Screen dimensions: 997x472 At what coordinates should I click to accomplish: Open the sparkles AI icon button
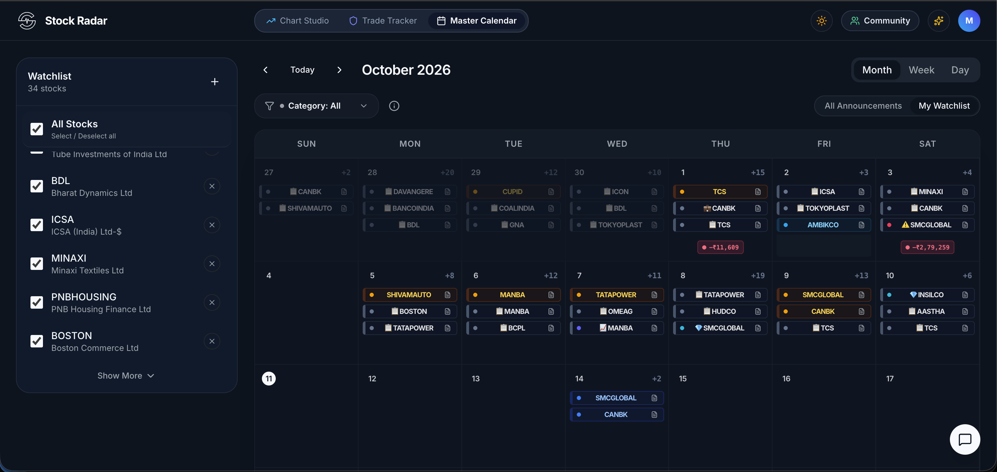pos(938,20)
